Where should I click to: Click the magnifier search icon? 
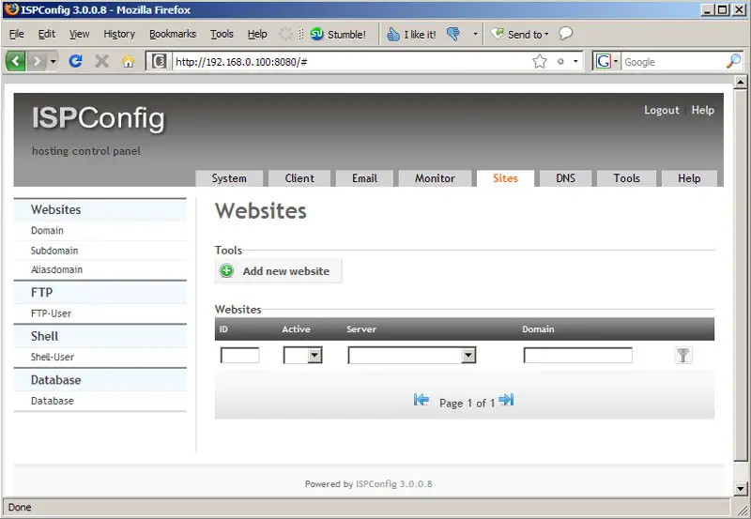(x=733, y=61)
